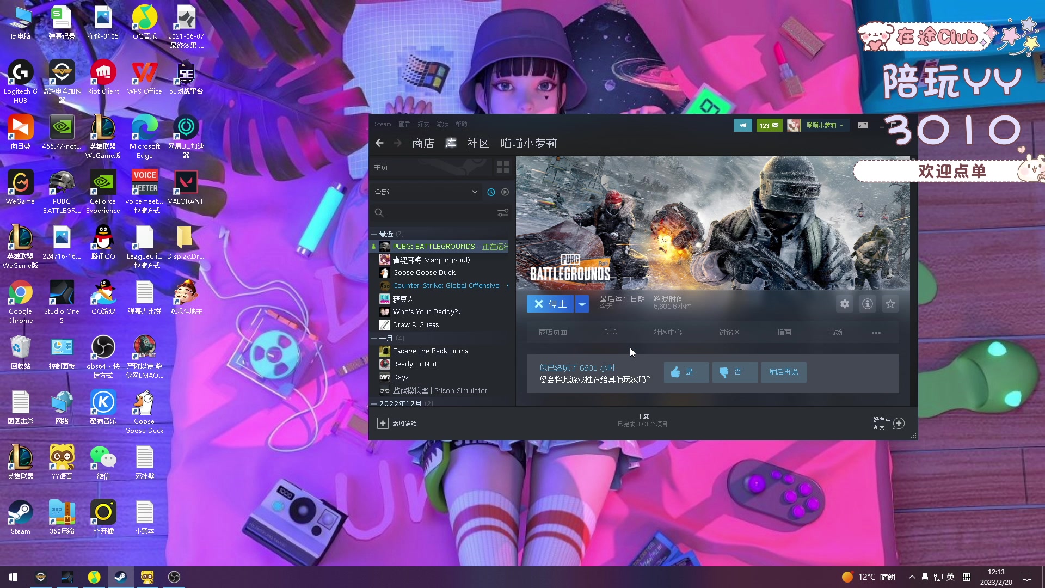Toggle sort by recent activity clock icon
The width and height of the screenshot is (1045, 588).
point(491,192)
